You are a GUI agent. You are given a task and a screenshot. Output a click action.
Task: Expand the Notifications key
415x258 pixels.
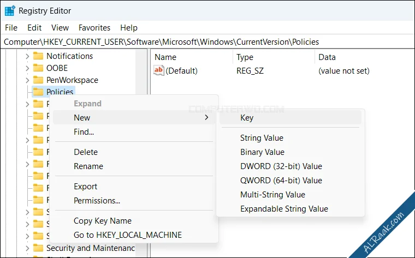(27, 56)
